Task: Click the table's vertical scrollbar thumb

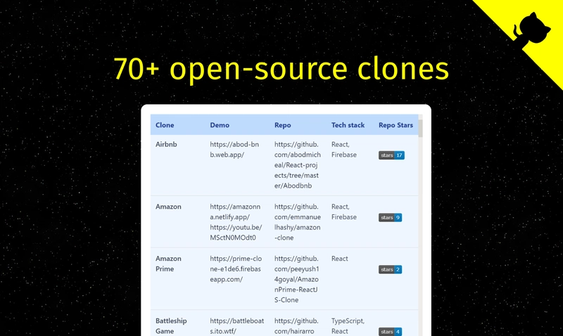Action: 420,129
